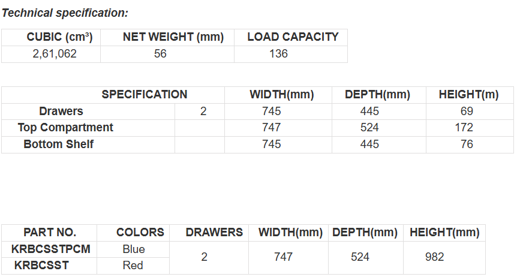Image resolution: width=517 pixels, height=277 pixels.
Task: Select the net weight value 56
Action: click(160, 54)
